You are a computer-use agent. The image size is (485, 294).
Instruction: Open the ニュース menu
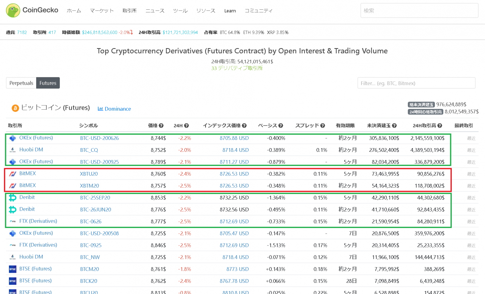point(155,11)
